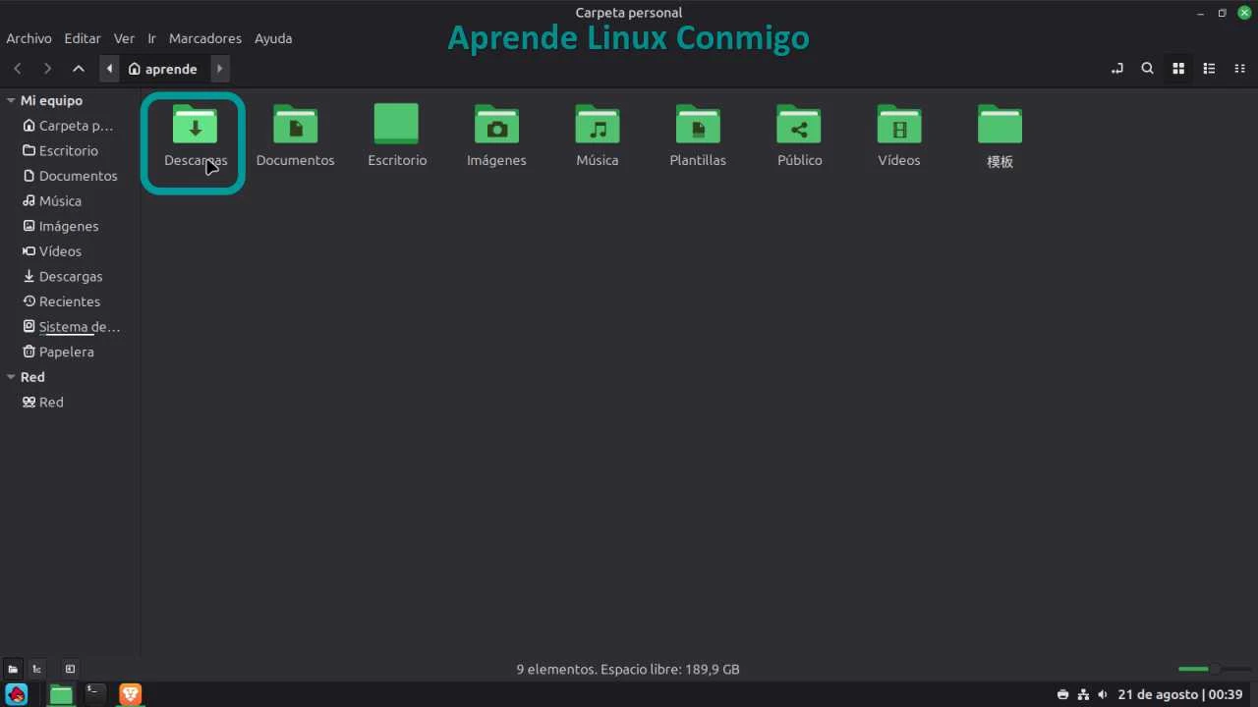The width and height of the screenshot is (1258, 707).
Task: Collapse the Red section
Action: pyautogui.click(x=11, y=377)
